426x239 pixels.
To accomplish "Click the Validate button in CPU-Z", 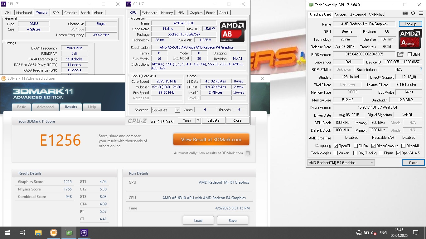I will tap(213, 120).
